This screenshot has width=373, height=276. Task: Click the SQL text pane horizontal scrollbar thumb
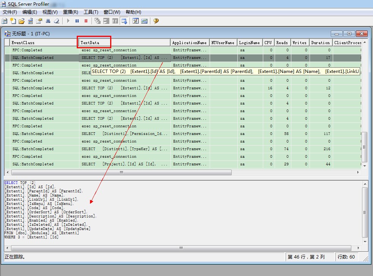181,248
